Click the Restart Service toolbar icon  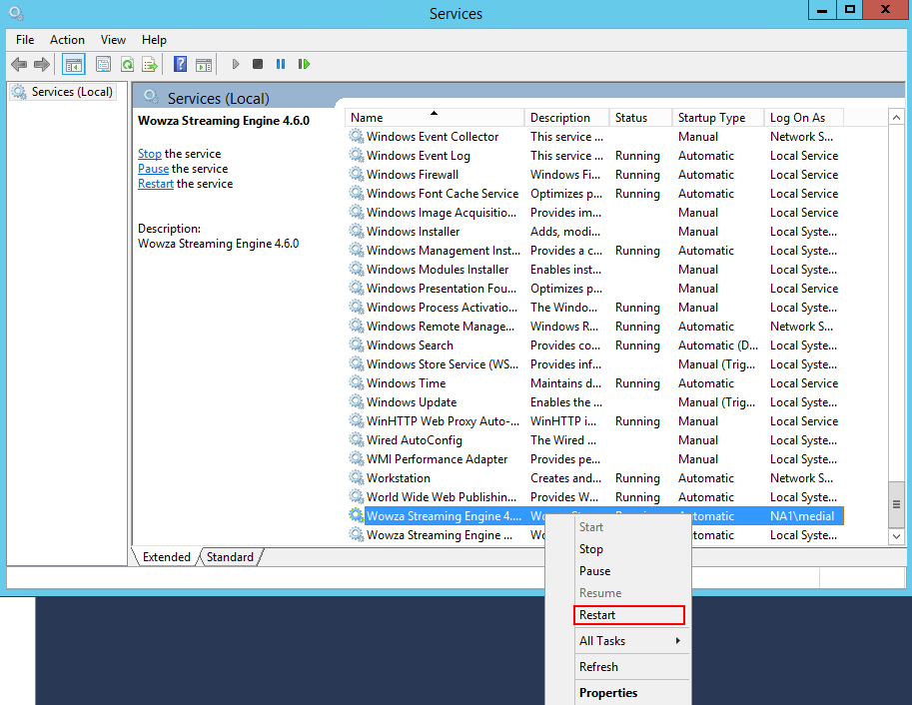click(x=304, y=64)
